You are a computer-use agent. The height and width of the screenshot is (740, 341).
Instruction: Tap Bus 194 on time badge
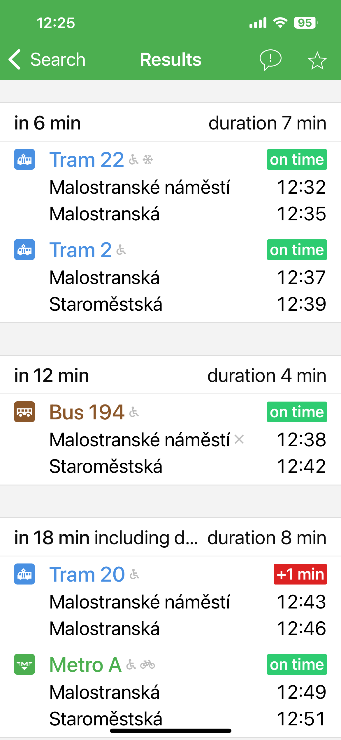click(x=297, y=412)
